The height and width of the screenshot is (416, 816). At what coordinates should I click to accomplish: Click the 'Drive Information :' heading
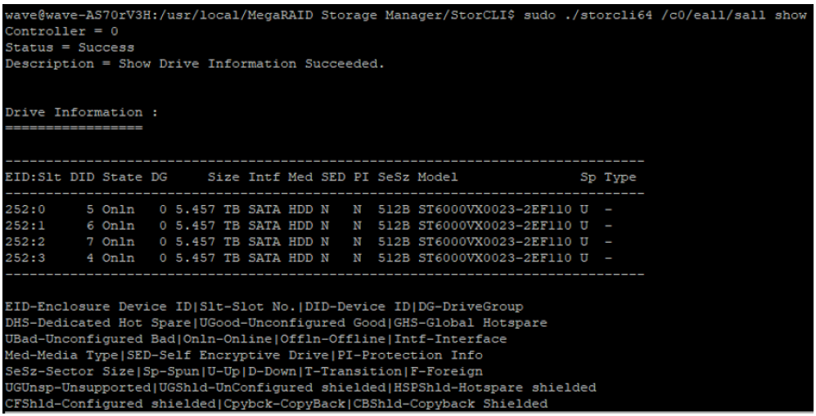82,112
